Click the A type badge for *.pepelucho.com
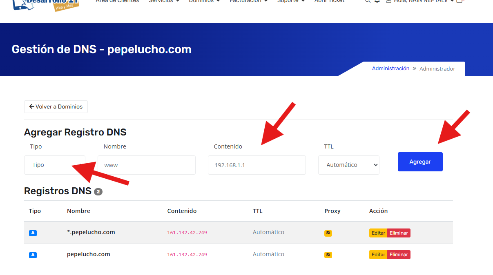This screenshot has height=275, width=493. coord(33,233)
